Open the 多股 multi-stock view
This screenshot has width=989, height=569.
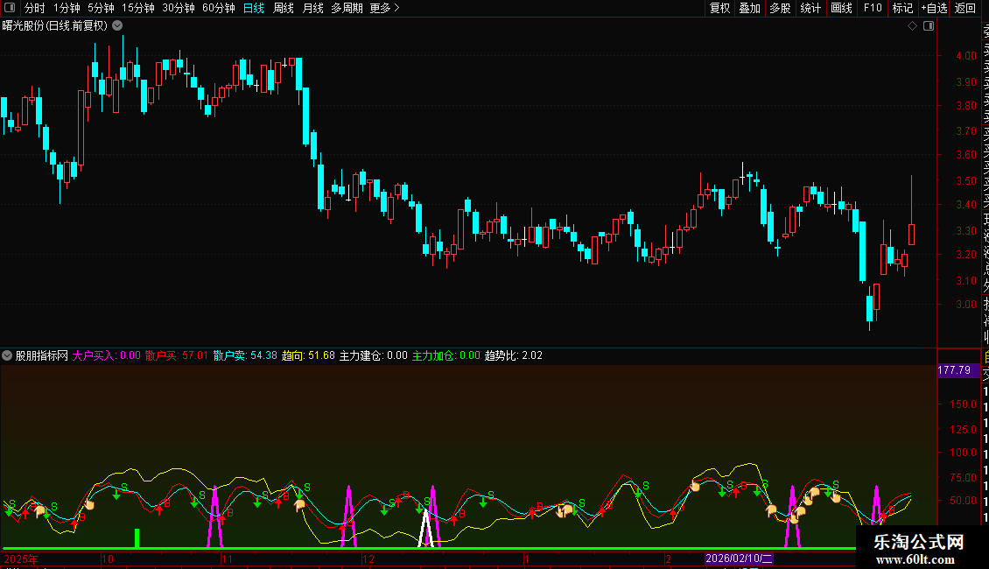pyautogui.click(x=780, y=8)
